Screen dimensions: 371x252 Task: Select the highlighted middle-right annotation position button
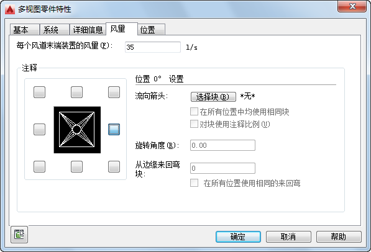[114, 129]
